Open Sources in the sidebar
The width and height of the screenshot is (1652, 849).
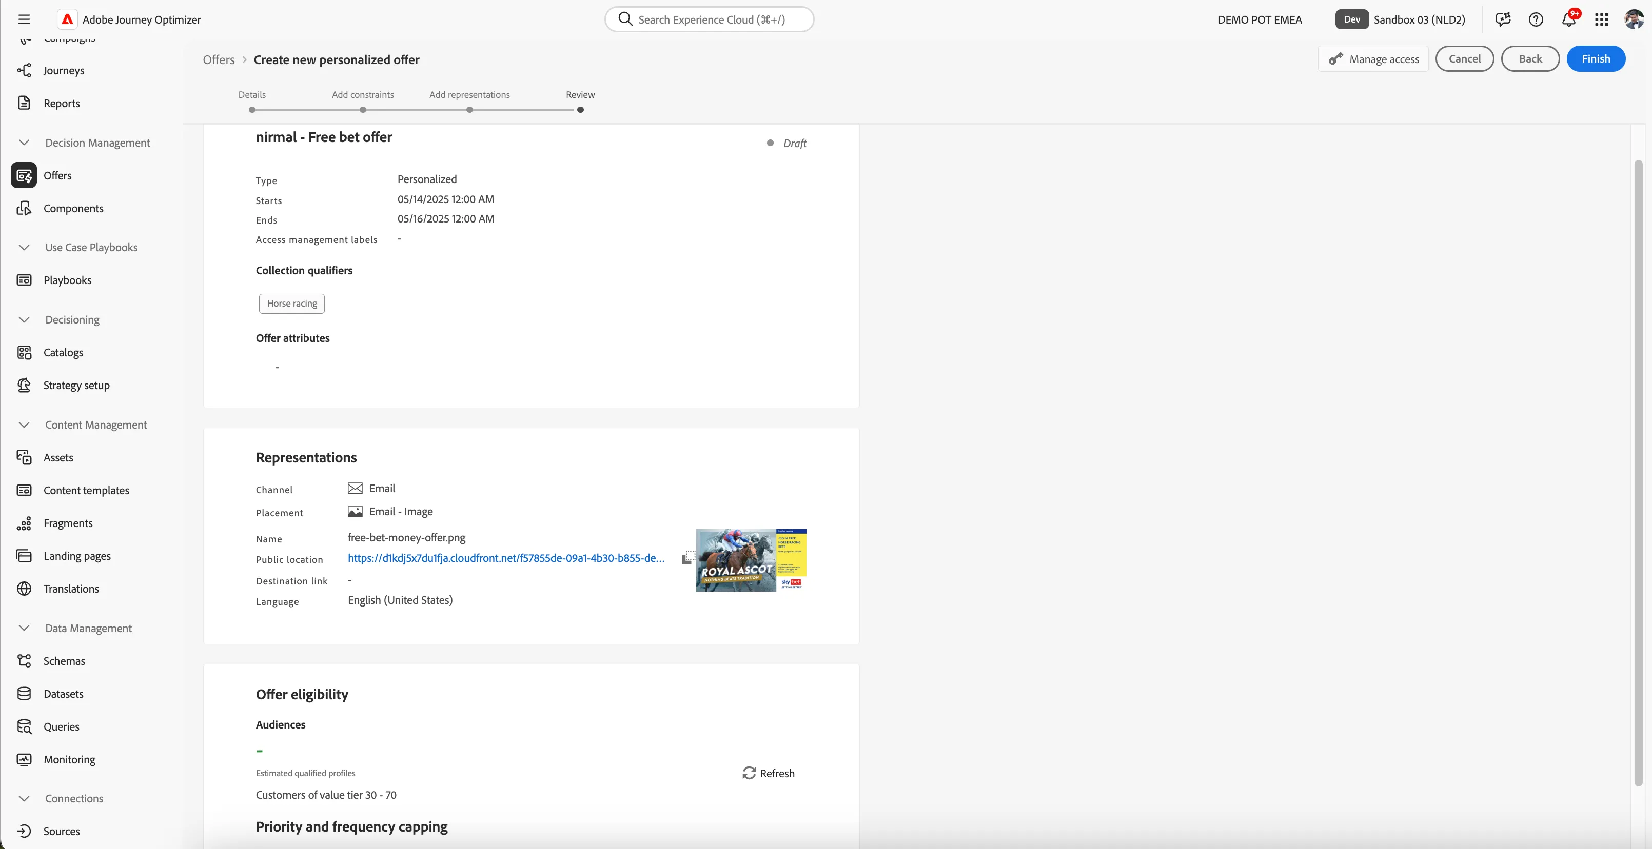tap(62, 831)
